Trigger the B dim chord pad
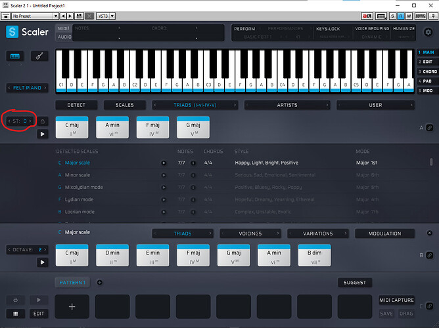 [314, 255]
